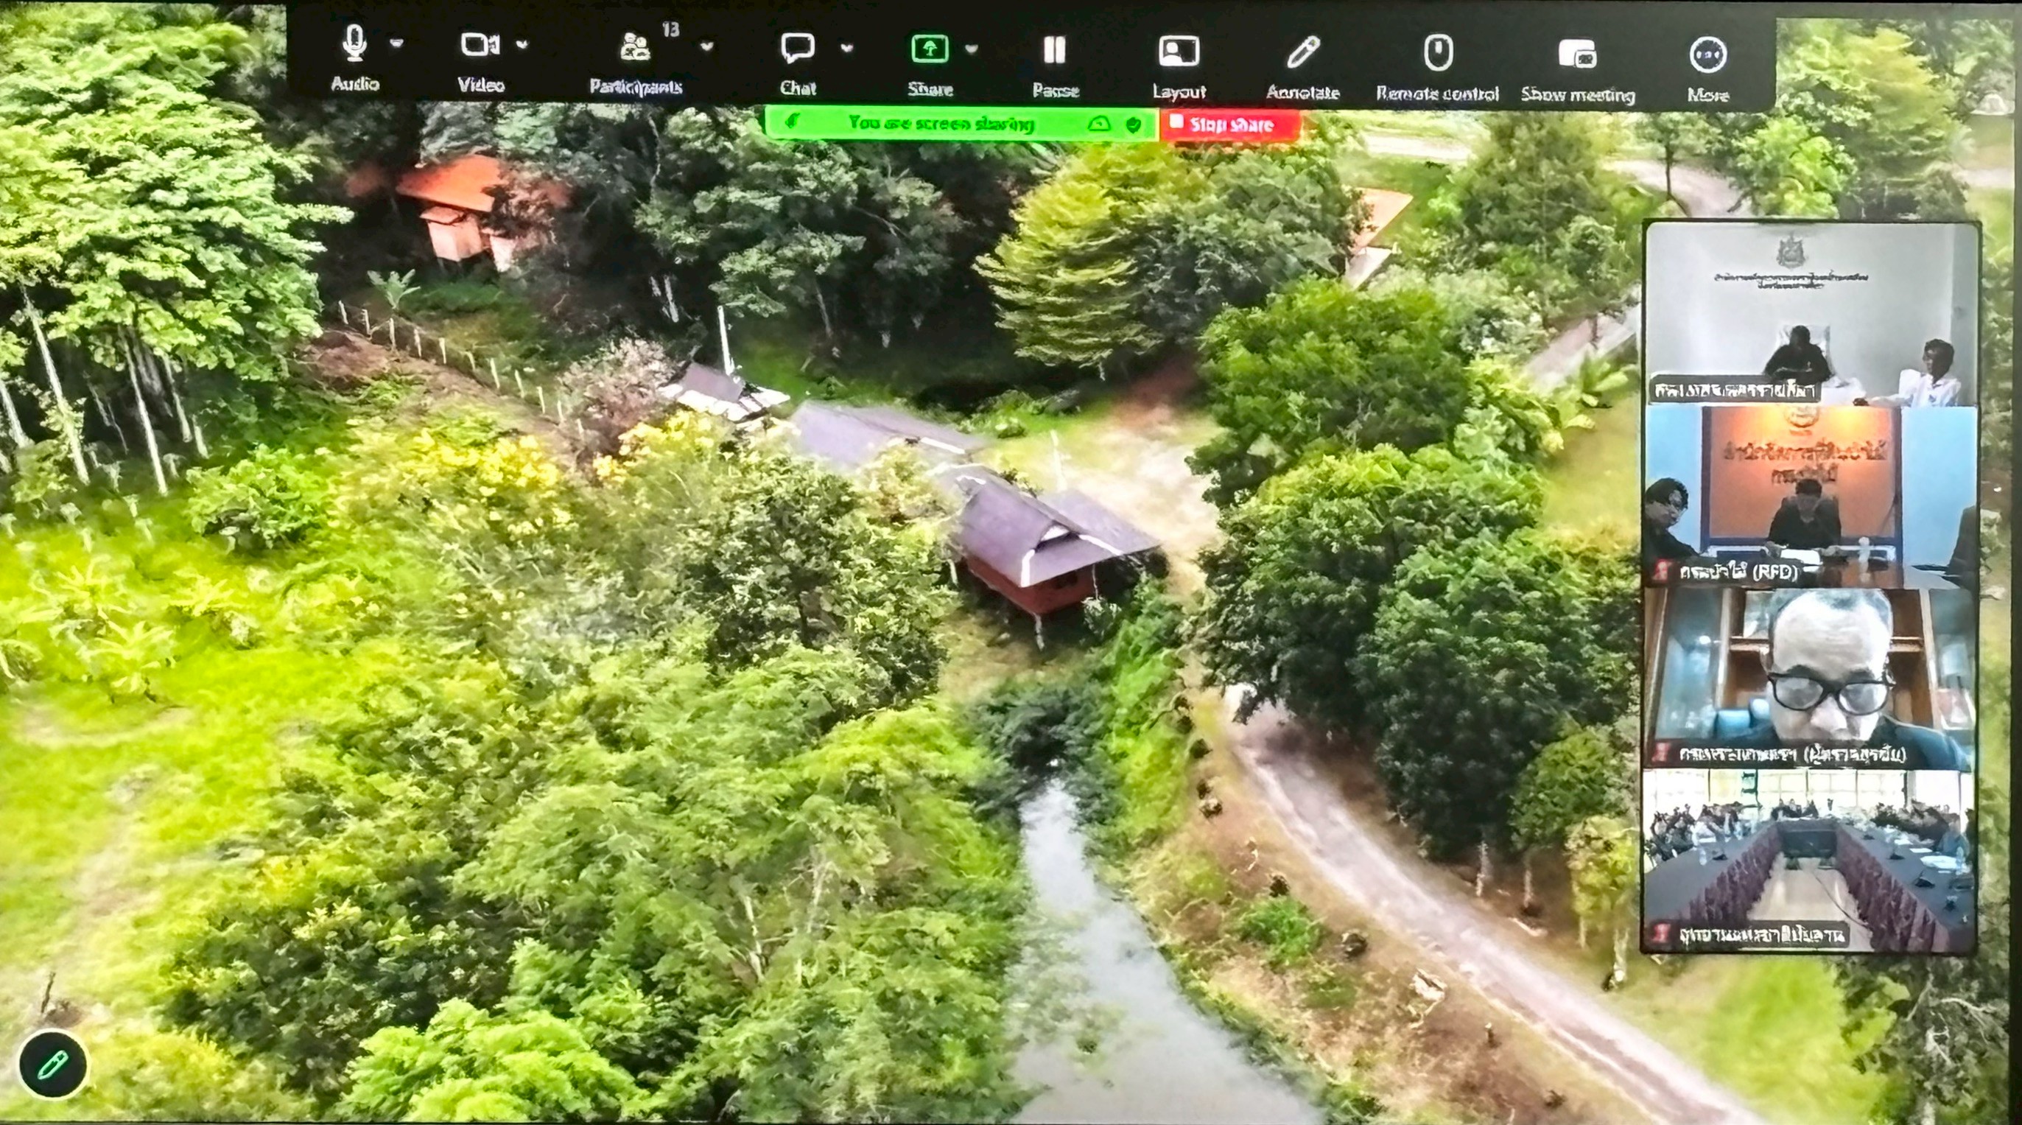Viewport: 2022px width, 1125px height.
Task: Toggle the Video camera icon
Action: click(x=480, y=46)
